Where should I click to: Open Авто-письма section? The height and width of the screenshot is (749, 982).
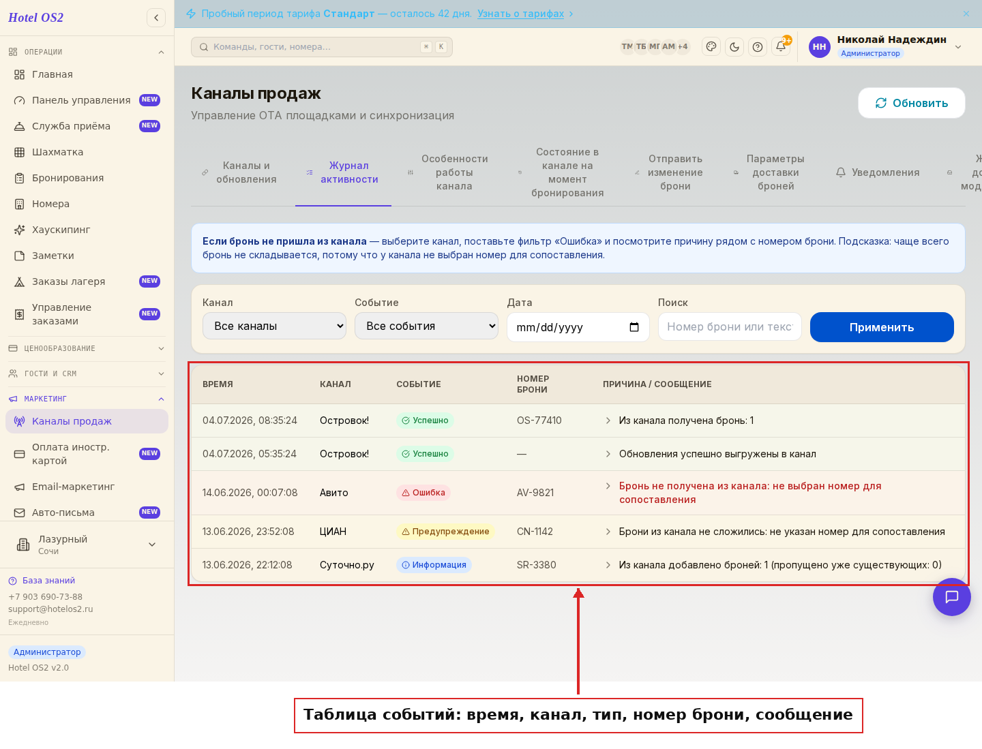(87, 513)
